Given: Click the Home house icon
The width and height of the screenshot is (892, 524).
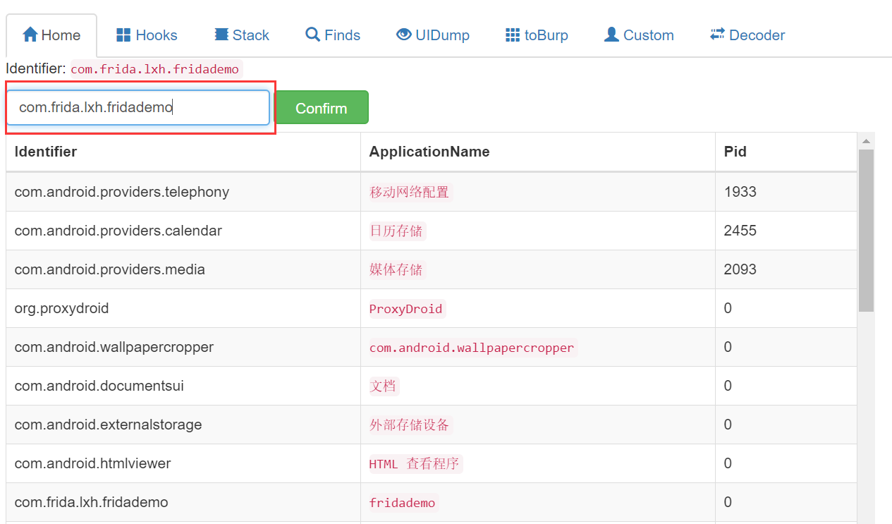Looking at the screenshot, I should click(30, 35).
